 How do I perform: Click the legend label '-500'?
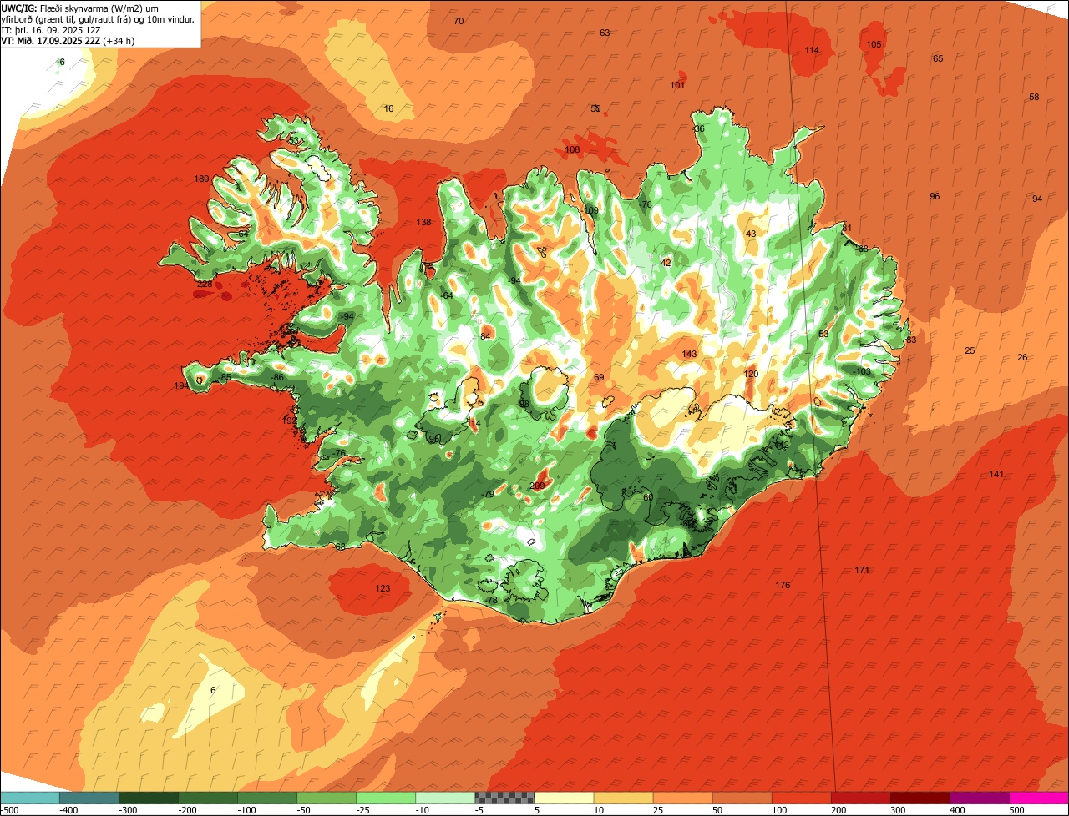tap(8, 810)
